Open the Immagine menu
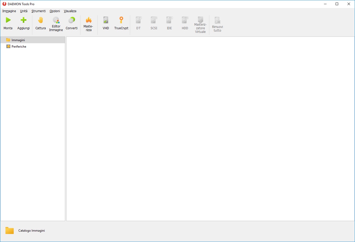 (x=9, y=11)
